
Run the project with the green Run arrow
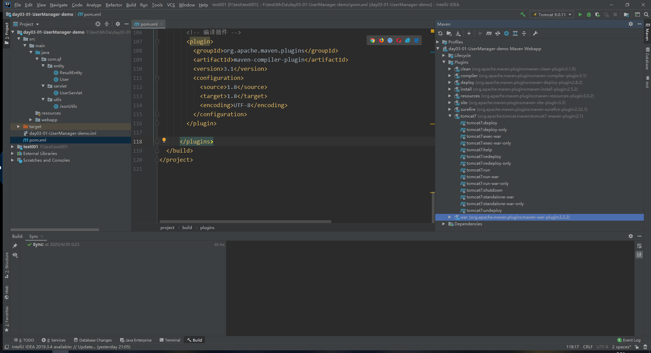pyautogui.click(x=580, y=14)
